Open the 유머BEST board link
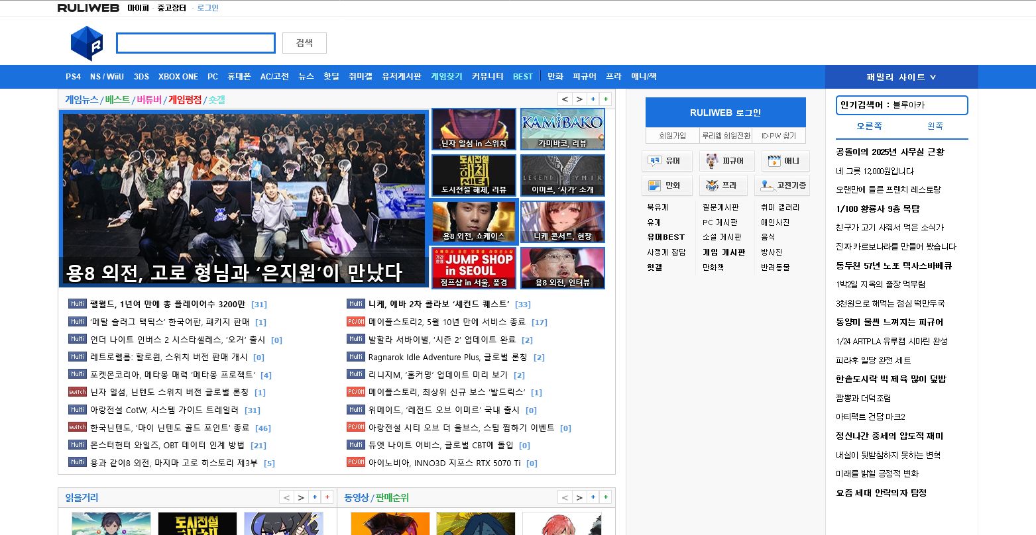The image size is (1036, 535). coord(666,237)
